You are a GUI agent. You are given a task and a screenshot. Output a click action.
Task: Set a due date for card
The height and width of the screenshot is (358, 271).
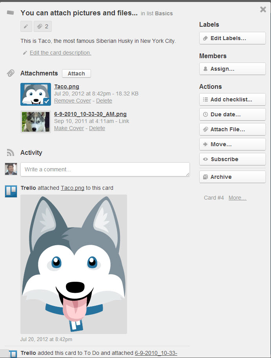point(232,114)
